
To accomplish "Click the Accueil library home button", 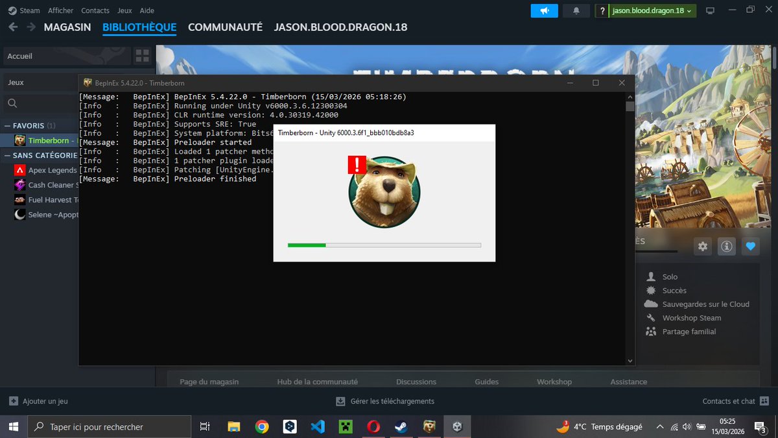I will tap(67, 56).
